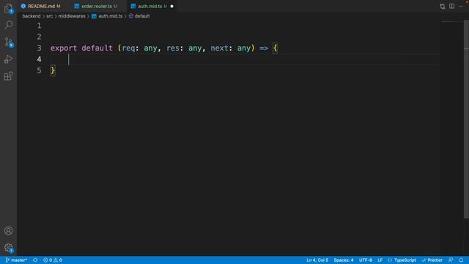Click the src breadcrumb
Image resolution: width=469 pixels, height=264 pixels.
click(x=49, y=16)
